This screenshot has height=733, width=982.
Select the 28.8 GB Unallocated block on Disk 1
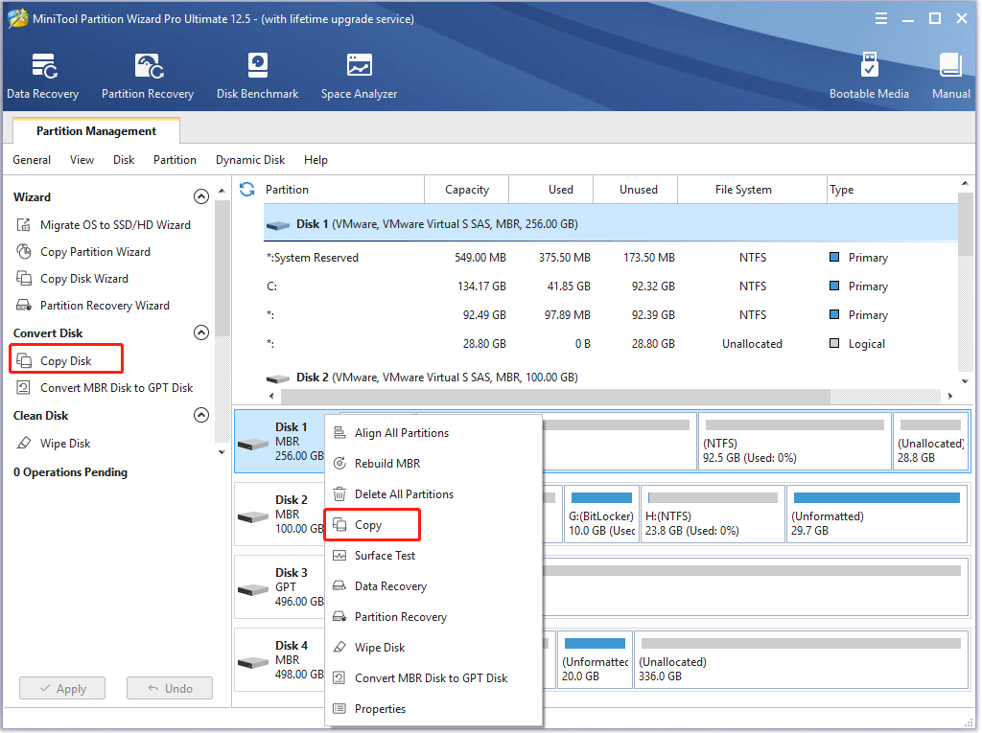click(930, 441)
